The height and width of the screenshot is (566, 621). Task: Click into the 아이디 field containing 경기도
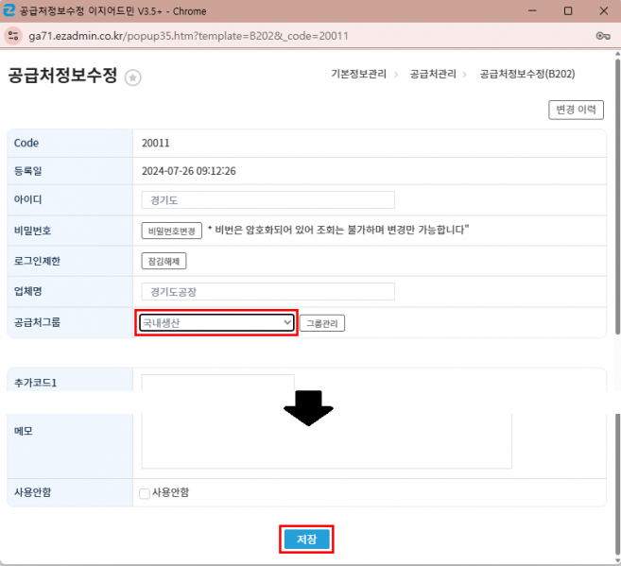(x=267, y=200)
